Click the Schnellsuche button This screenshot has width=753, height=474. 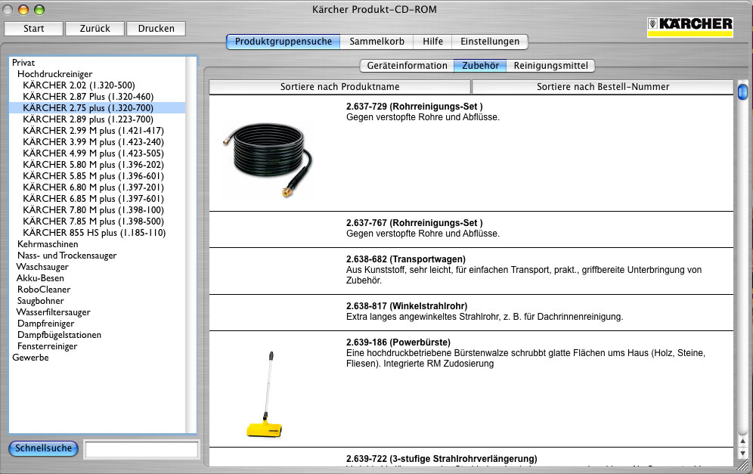coord(43,448)
